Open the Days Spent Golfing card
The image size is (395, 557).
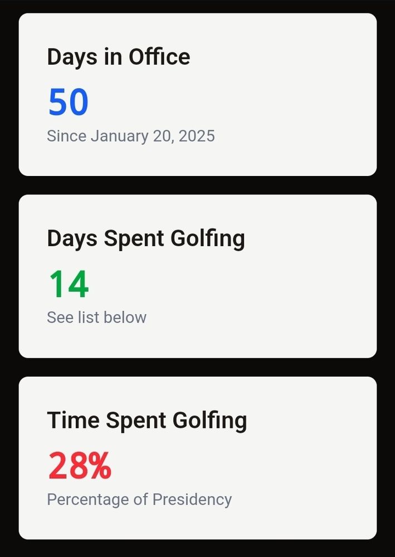pos(197,275)
